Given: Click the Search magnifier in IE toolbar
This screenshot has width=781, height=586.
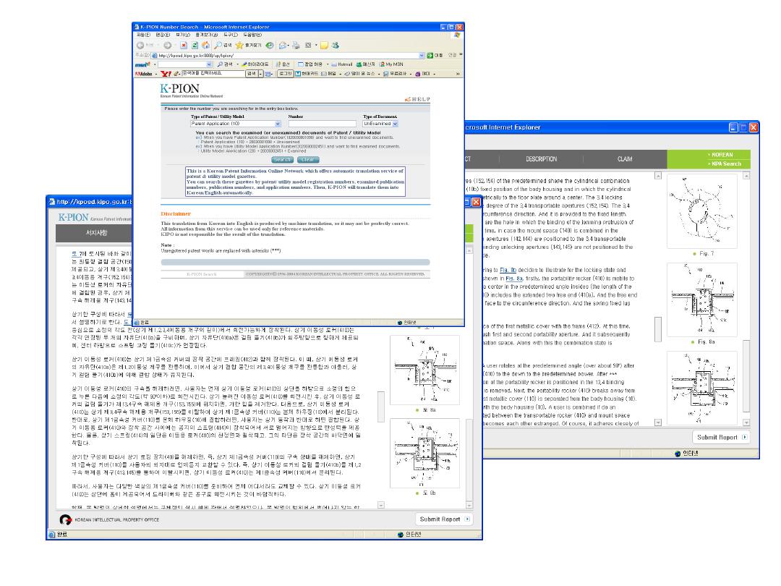Looking at the screenshot, I should pyautogui.click(x=218, y=46).
